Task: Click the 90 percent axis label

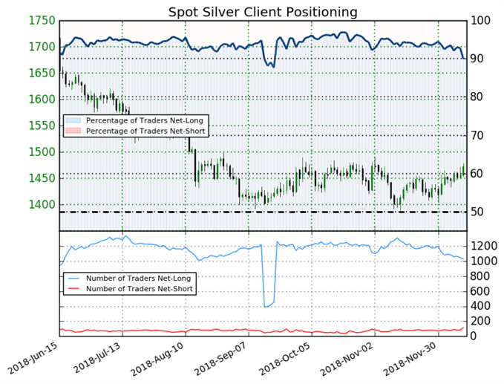Action: pos(477,59)
